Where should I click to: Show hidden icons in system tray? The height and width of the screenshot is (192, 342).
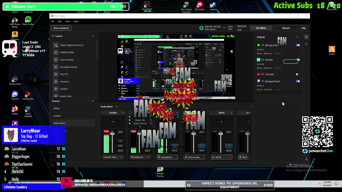click(320, 184)
